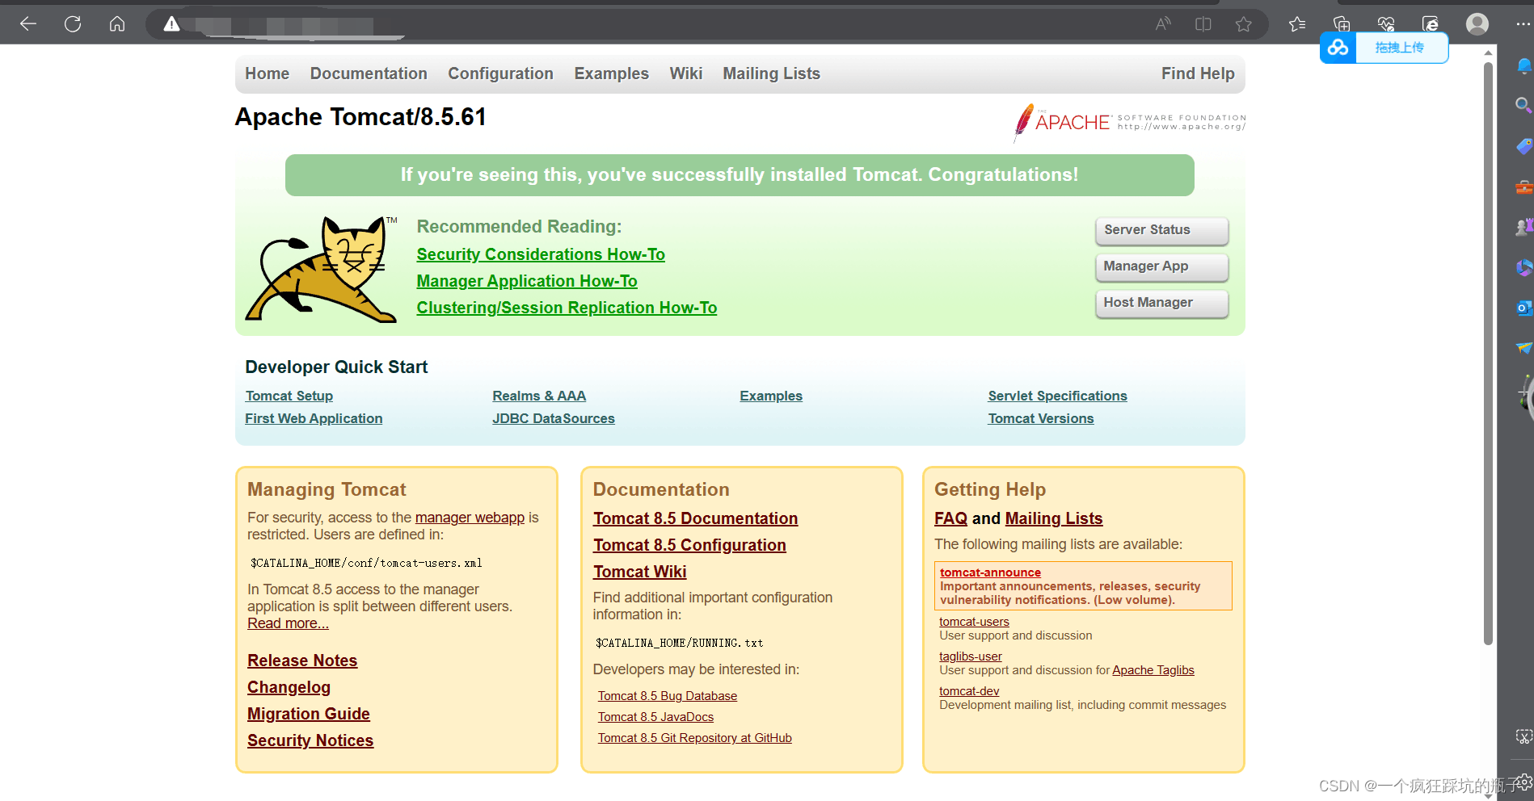Open the Examples navigation item in top bar
Viewport: 1534px width, 801px height.
click(611, 73)
